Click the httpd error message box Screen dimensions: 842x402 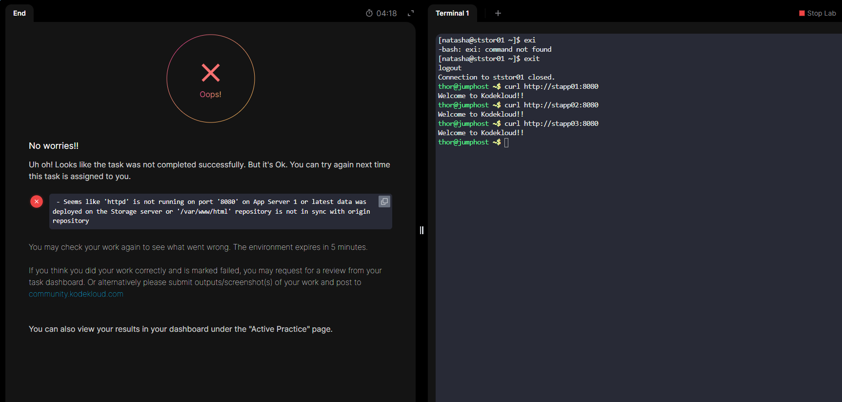[215, 212]
